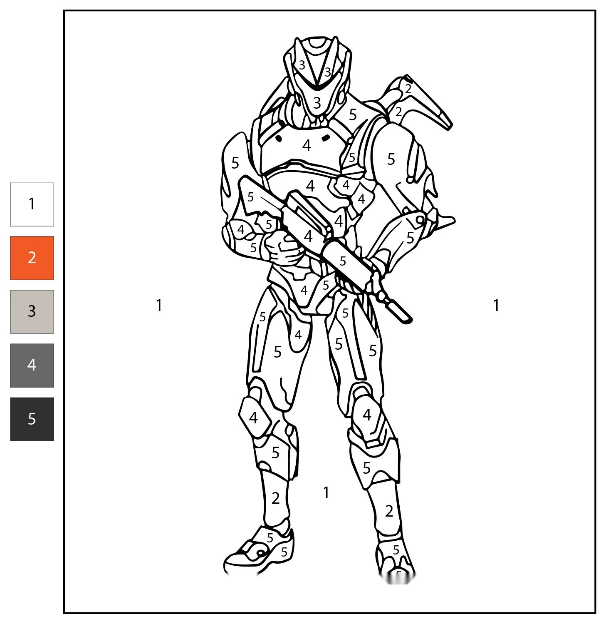
Task: Pick the dark charcoal swatch numbered 5
Action: (x=32, y=419)
